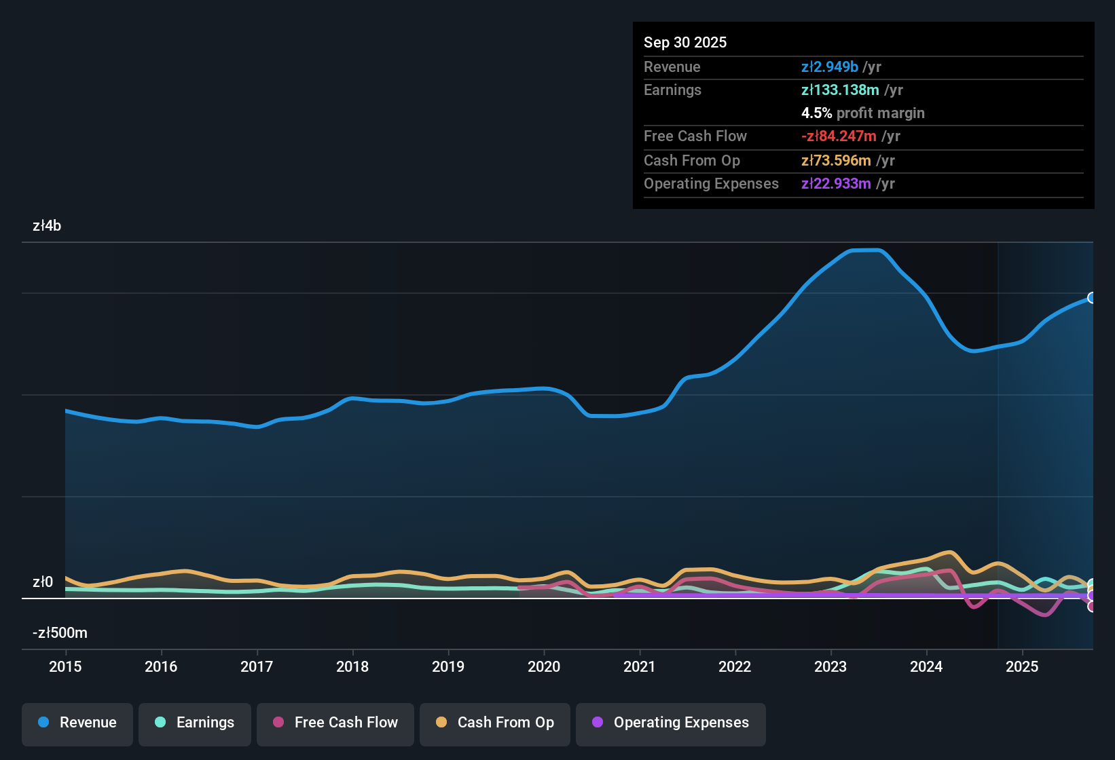Click the 4.5% profit margin text
The height and width of the screenshot is (760, 1115).
coord(863,113)
